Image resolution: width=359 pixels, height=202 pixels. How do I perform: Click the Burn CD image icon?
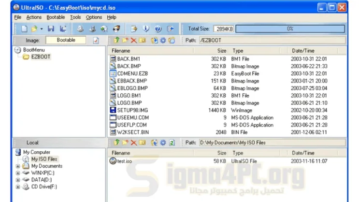(116, 29)
